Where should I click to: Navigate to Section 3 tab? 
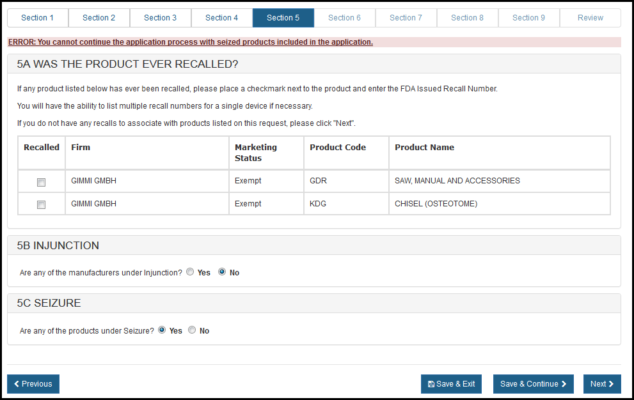(x=161, y=18)
